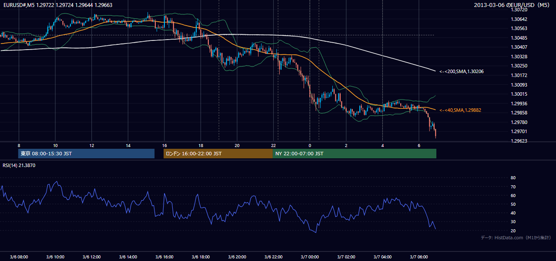Click price axis value 1.29936

click(519, 104)
